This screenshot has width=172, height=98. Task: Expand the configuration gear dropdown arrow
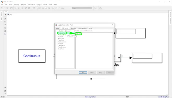click(x=32, y=8)
